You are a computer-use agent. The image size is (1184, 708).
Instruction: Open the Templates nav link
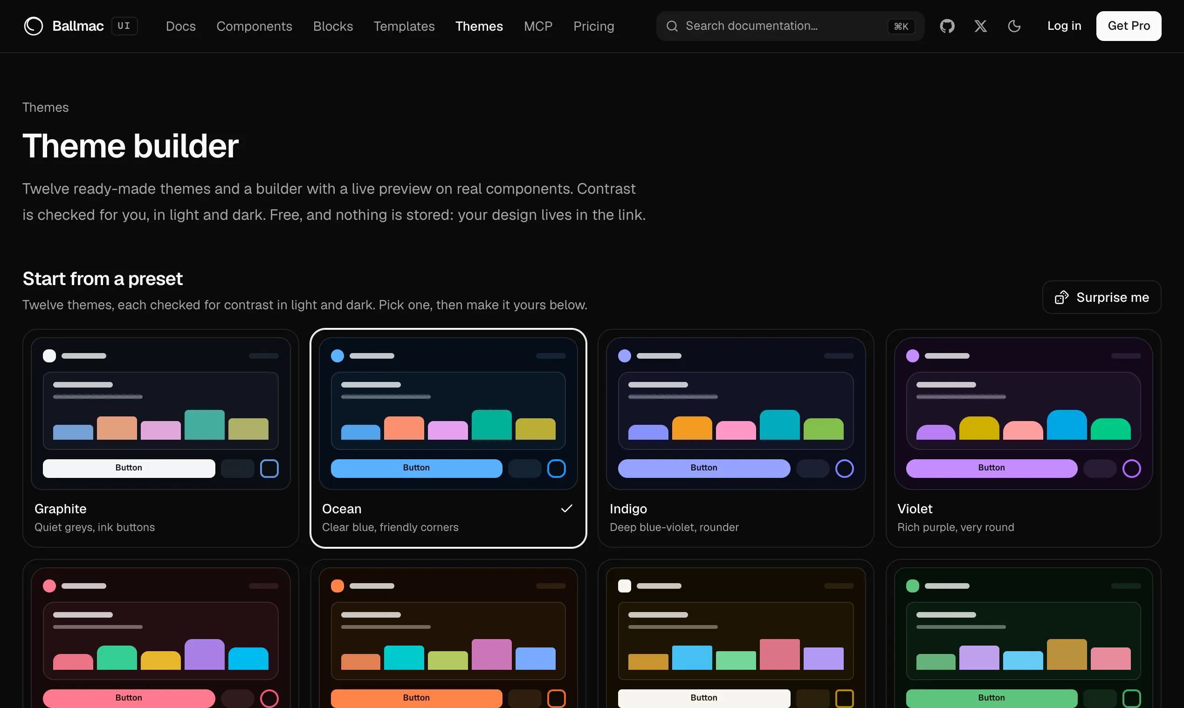pos(404,26)
